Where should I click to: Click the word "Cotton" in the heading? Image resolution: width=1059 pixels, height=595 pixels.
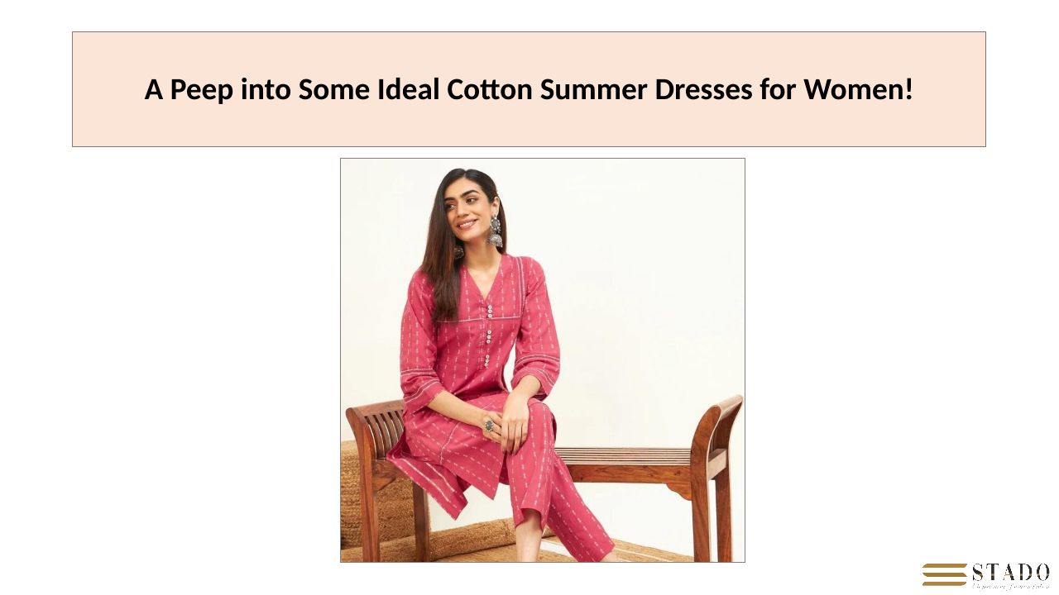click(490, 89)
